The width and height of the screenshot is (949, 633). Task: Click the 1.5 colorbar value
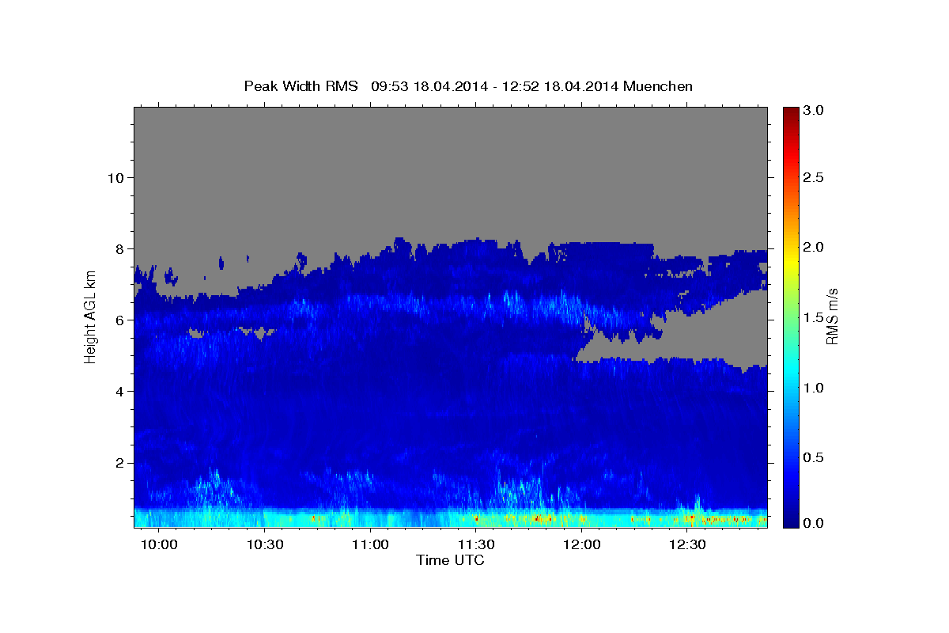pyautogui.click(x=814, y=317)
